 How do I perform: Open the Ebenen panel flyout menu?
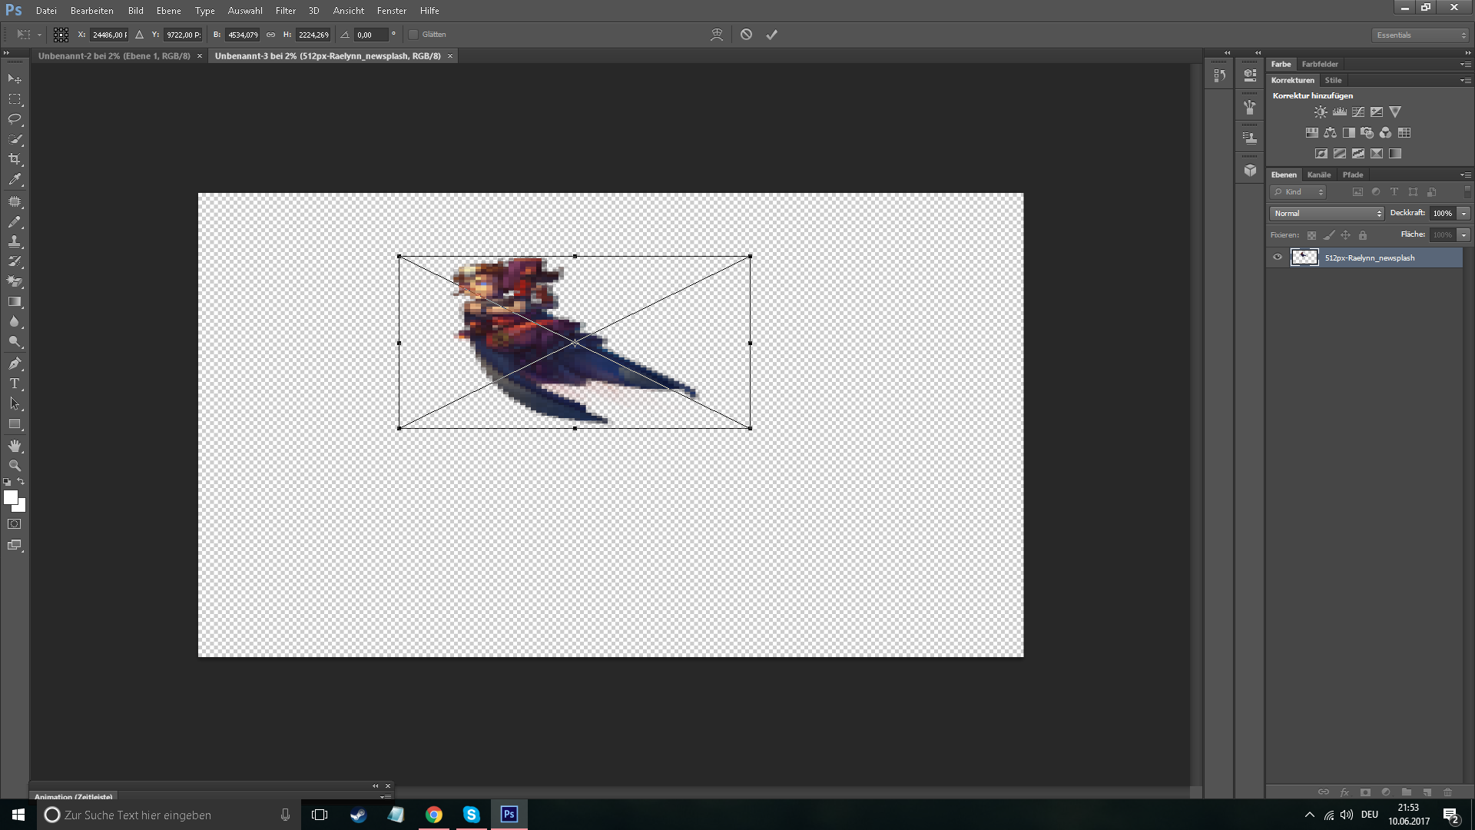coord(1465,175)
